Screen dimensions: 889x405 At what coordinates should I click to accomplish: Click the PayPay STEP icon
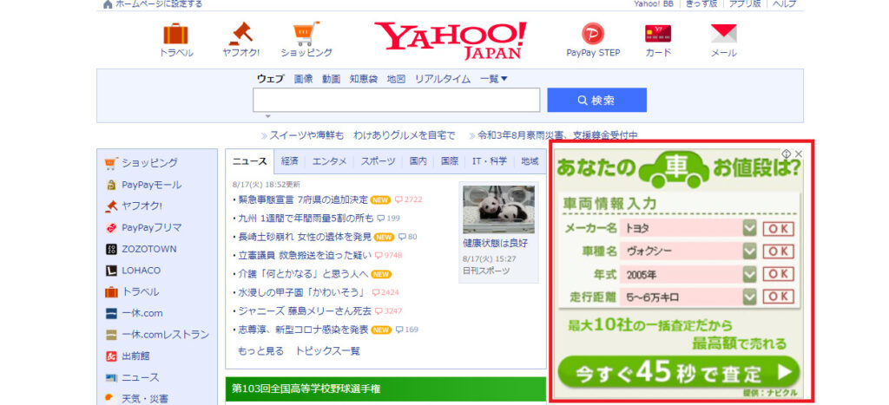click(x=593, y=34)
